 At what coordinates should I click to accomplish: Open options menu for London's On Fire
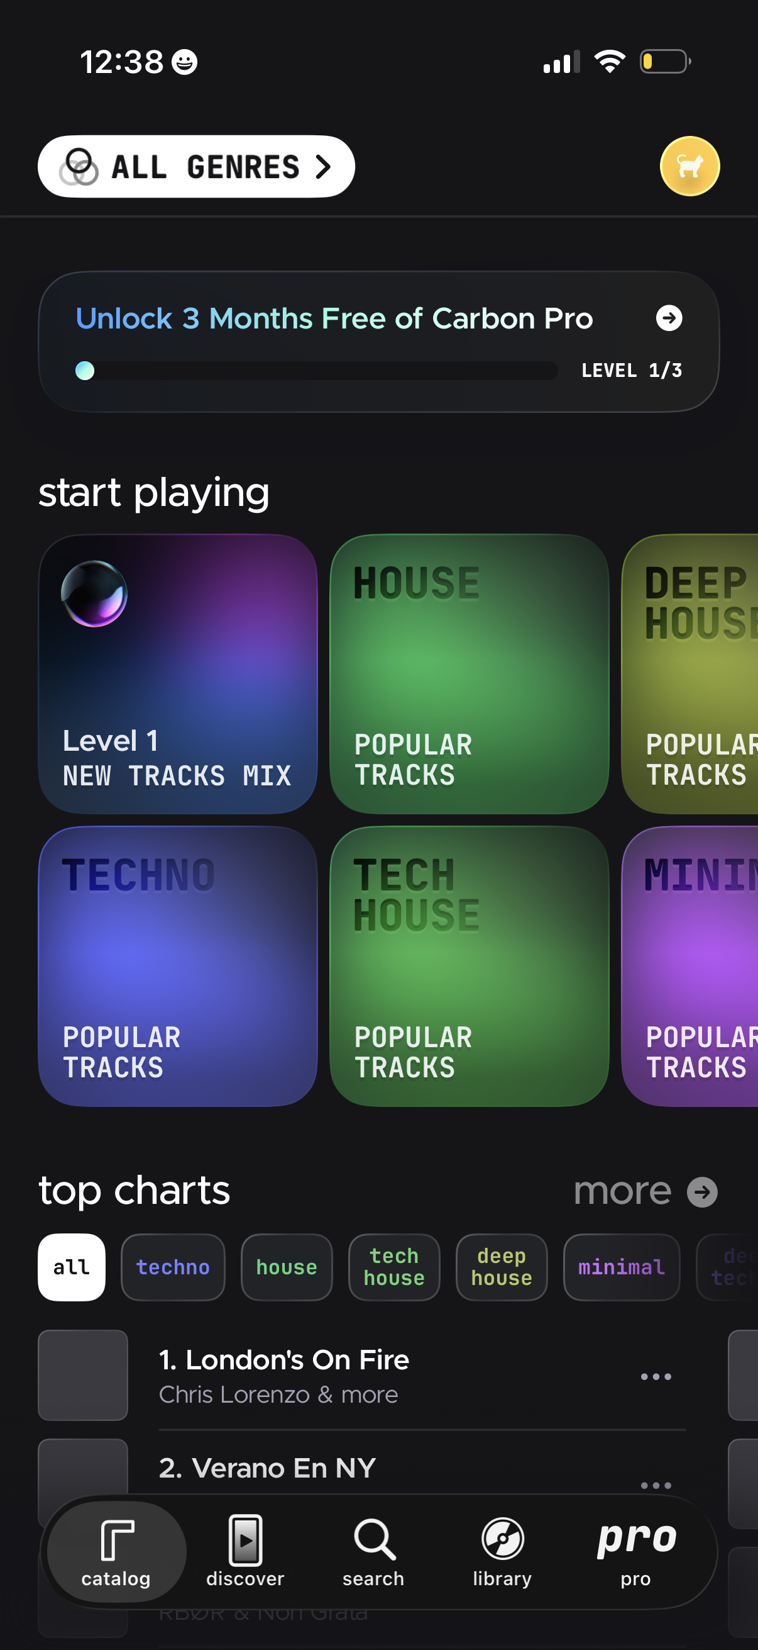pos(655,1376)
